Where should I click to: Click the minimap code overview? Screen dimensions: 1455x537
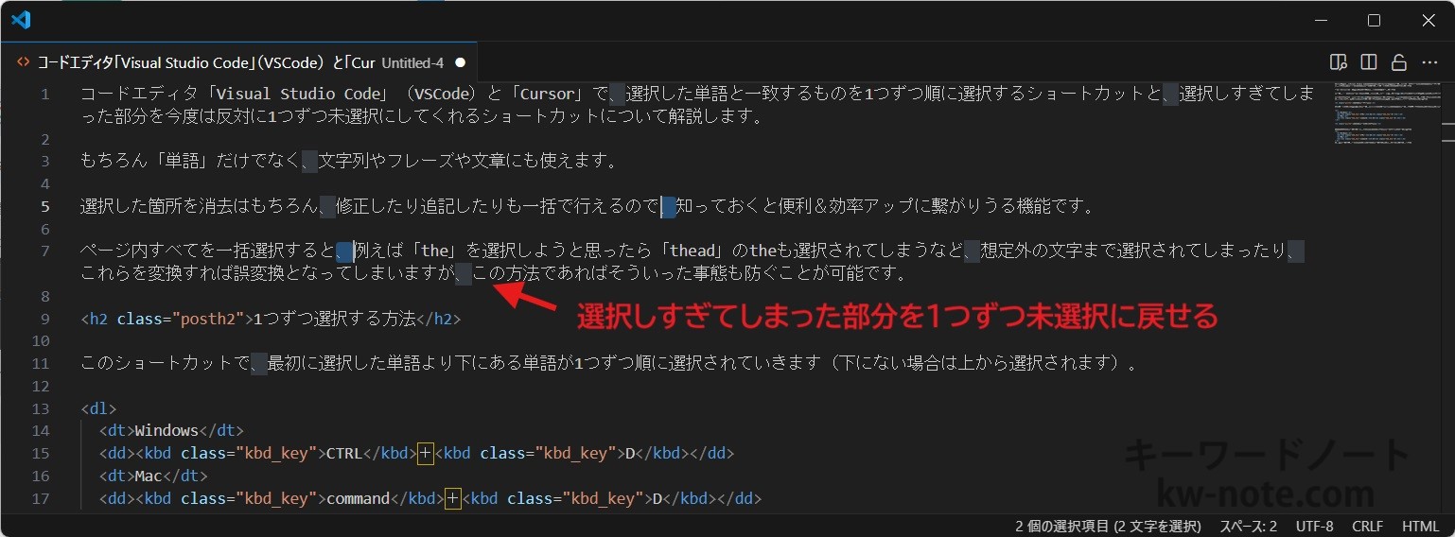pos(1372,113)
